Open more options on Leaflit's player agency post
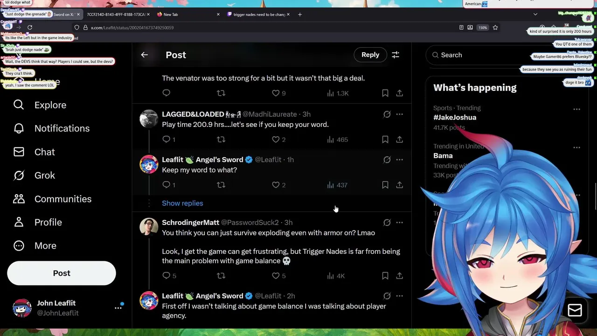Viewport: 597px width, 336px height. coord(400,296)
